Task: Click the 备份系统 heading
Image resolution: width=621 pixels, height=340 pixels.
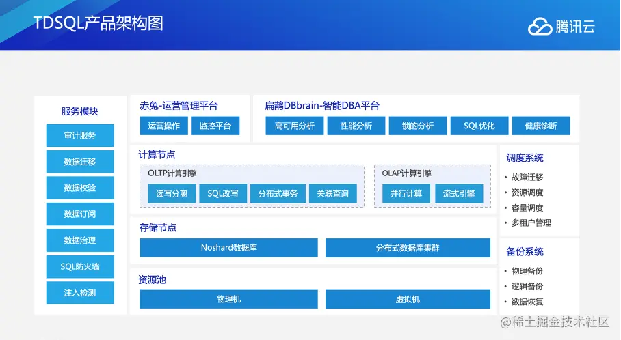Action: pyautogui.click(x=525, y=251)
